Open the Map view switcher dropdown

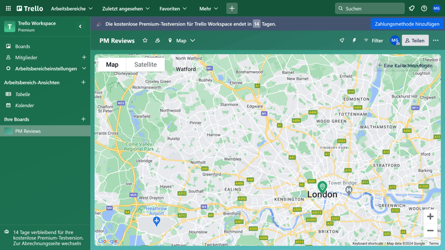[182, 41]
